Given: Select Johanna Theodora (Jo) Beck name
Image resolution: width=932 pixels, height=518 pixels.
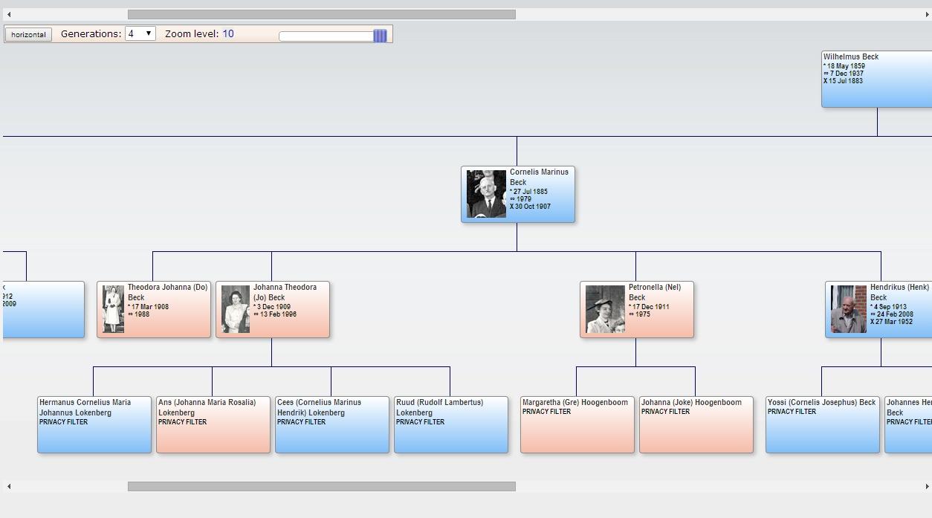Looking at the screenshot, I should [x=285, y=292].
